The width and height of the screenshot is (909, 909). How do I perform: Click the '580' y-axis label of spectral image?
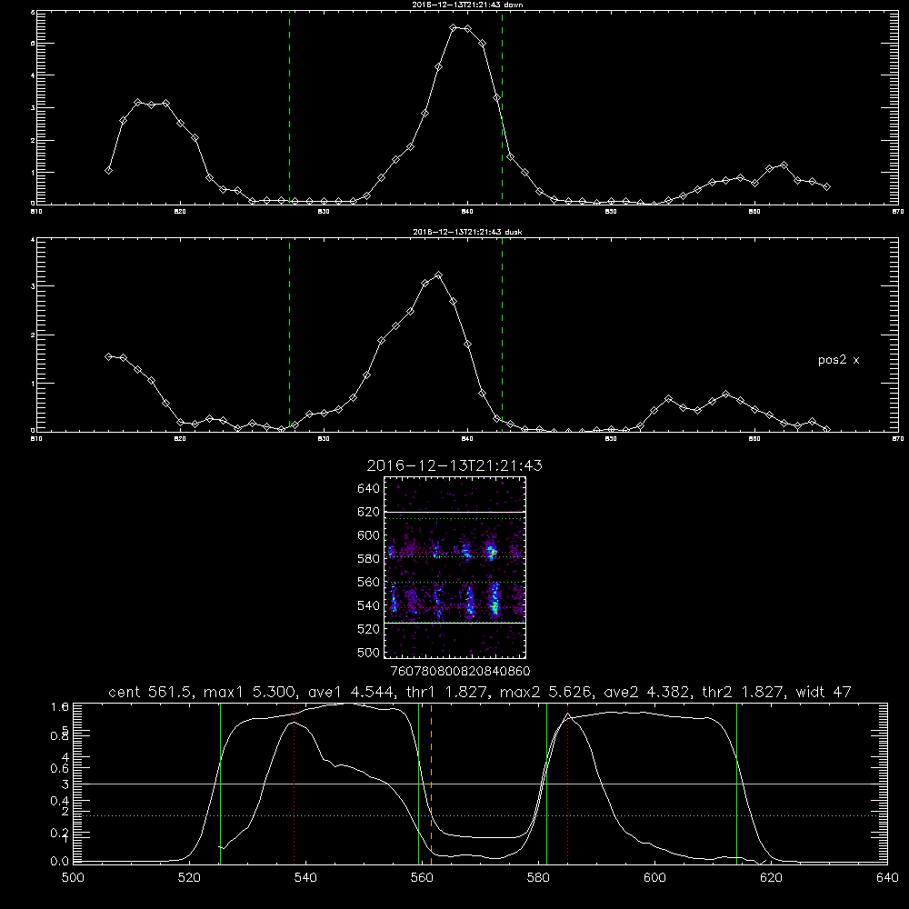(x=369, y=559)
